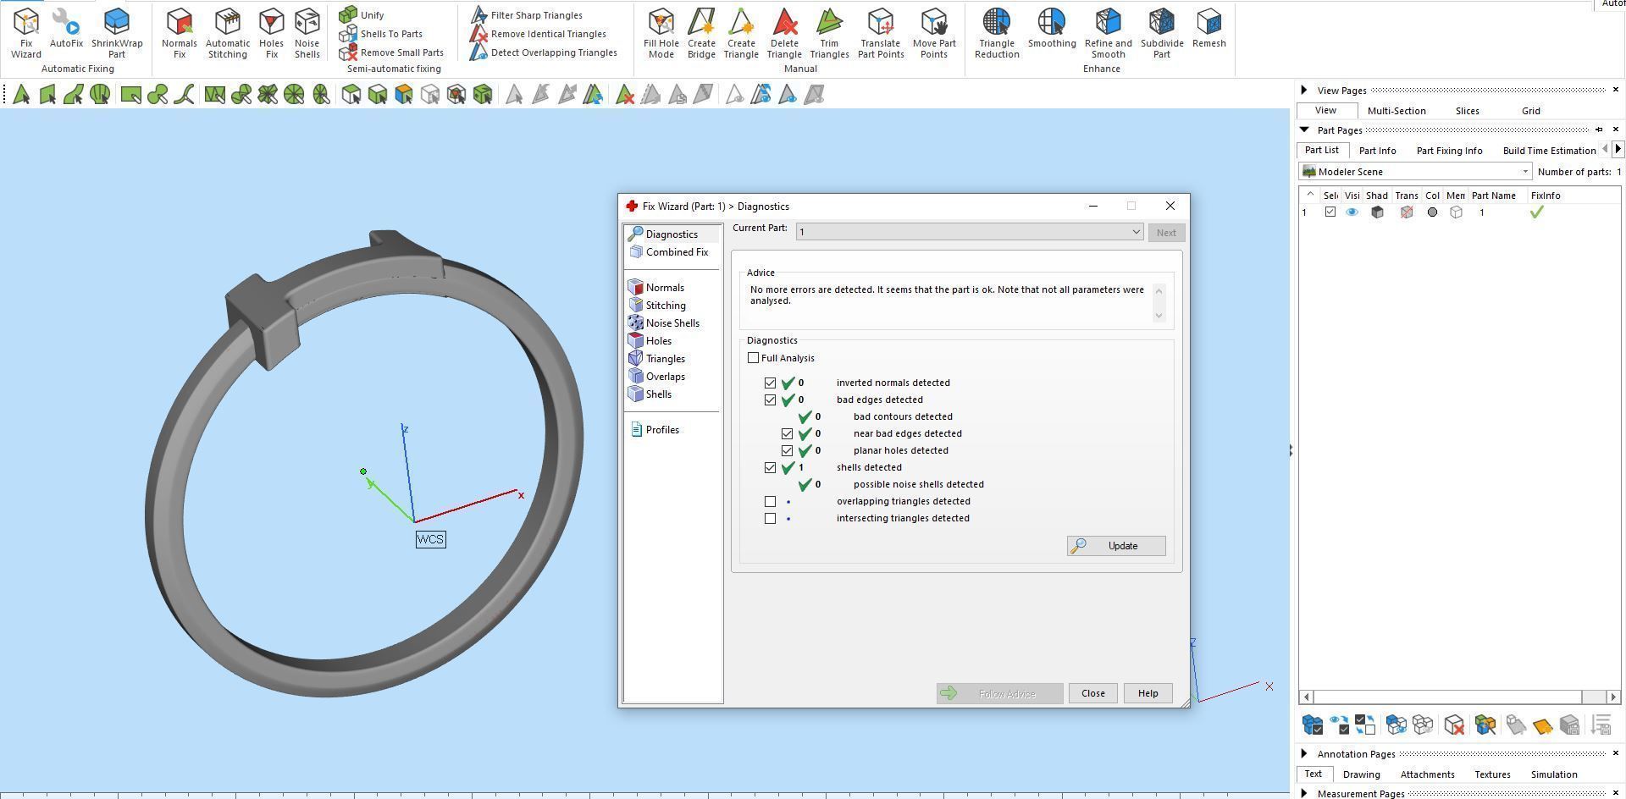Screen dimensions: 1626x799
Task: Uncheck shells detected checkbox
Action: pos(770,467)
